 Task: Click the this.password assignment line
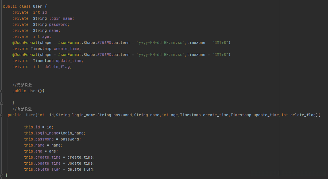[x=52, y=139]
